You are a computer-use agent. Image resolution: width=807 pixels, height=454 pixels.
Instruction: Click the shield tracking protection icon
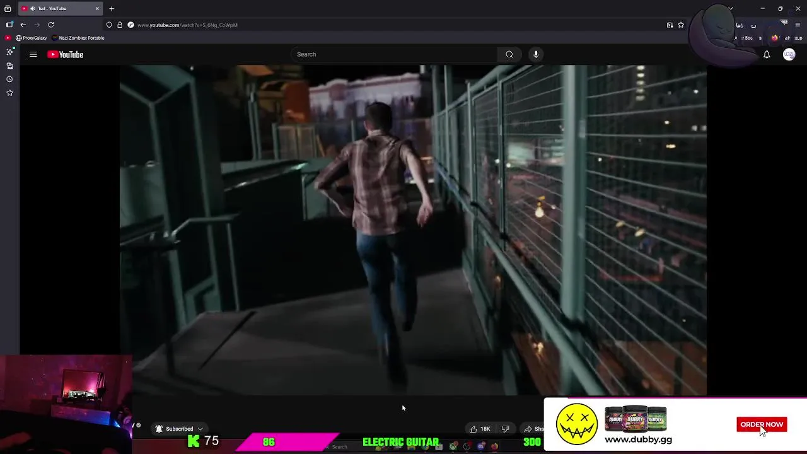coord(109,25)
